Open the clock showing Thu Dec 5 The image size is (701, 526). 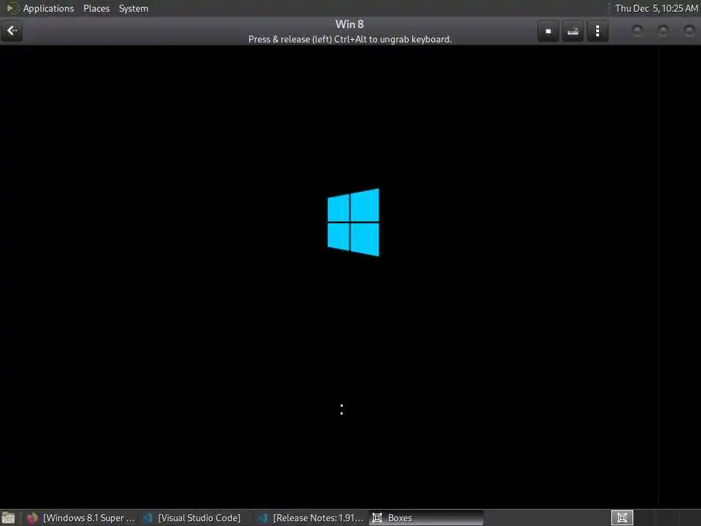(x=656, y=8)
